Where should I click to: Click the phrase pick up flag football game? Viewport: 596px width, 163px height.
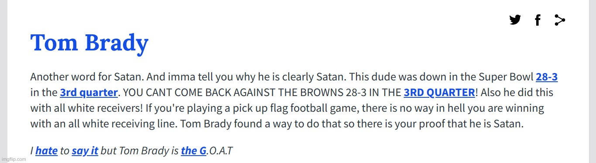click(x=297, y=109)
